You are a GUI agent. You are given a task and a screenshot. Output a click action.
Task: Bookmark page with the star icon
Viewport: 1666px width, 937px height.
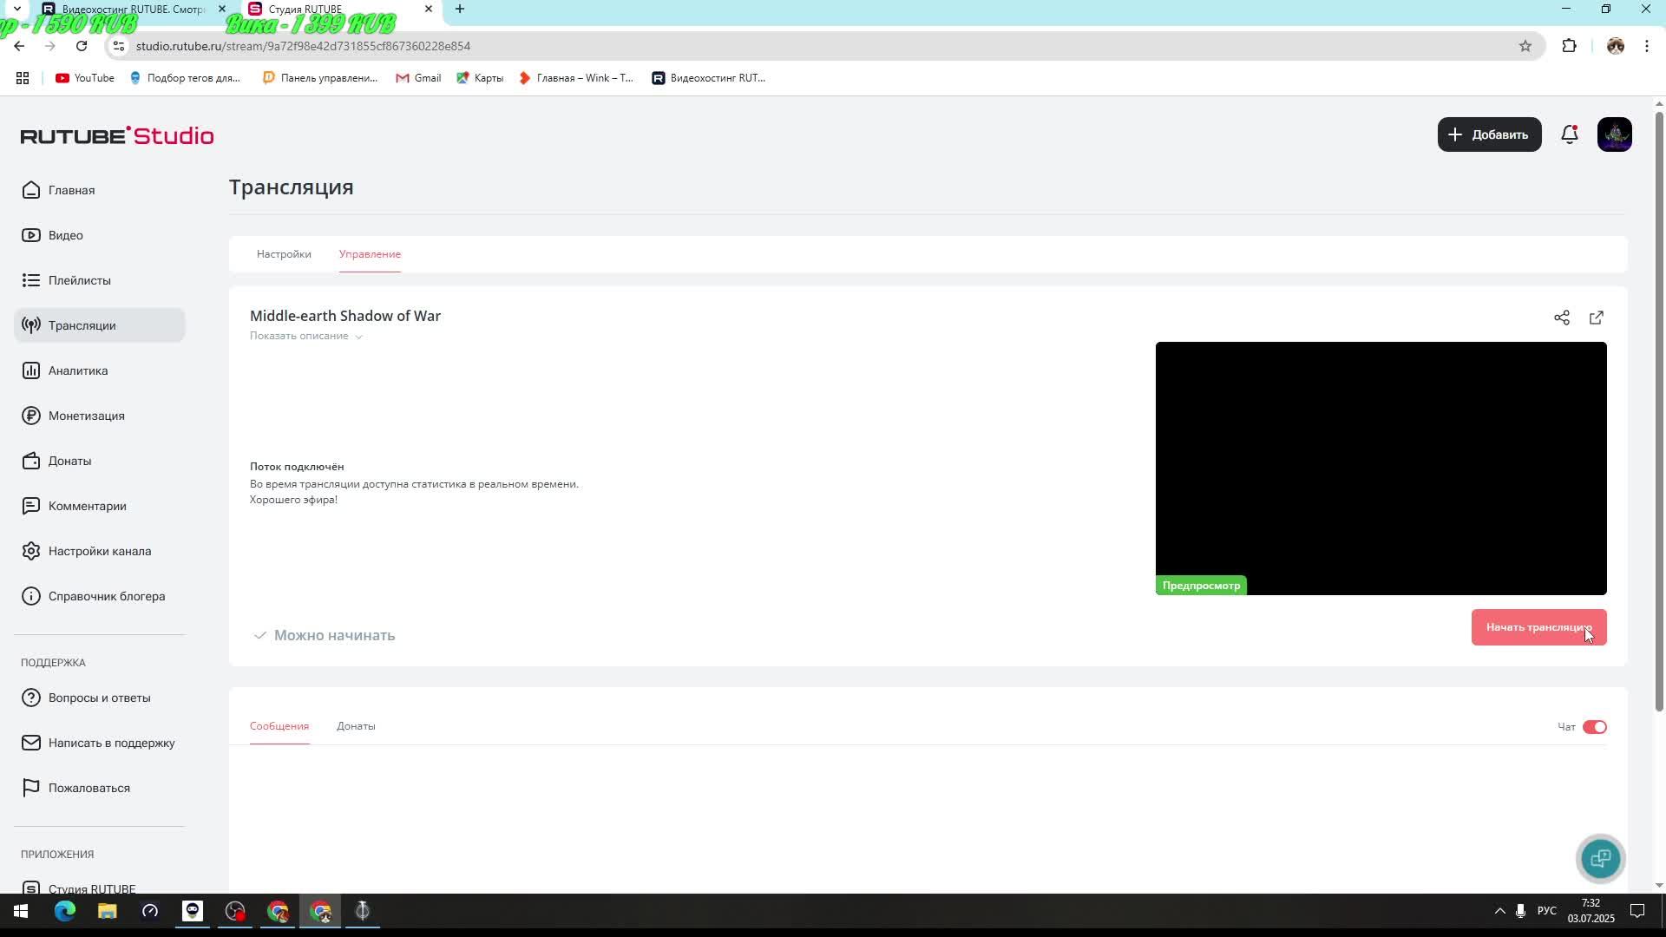[1525, 46]
